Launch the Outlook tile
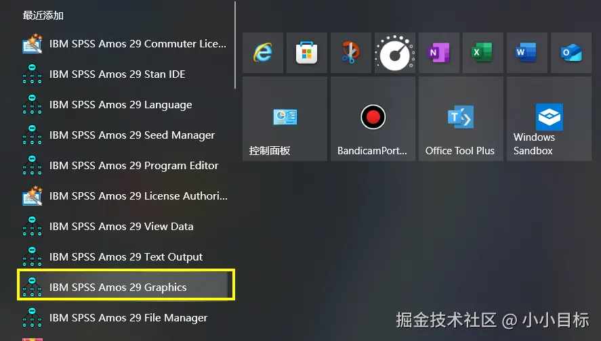Viewport: 601px width, 341px height. pyautogui.click(x=571, y=53)
